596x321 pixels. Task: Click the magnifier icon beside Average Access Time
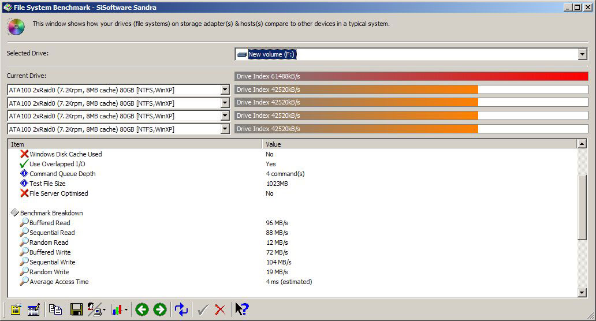tap(24, 282)
